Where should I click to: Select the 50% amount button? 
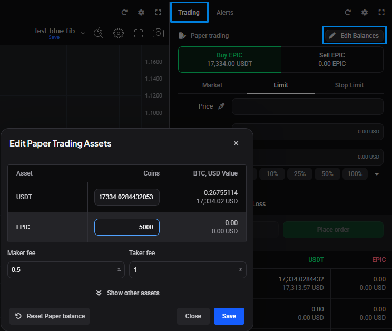(x=327, y=174)
